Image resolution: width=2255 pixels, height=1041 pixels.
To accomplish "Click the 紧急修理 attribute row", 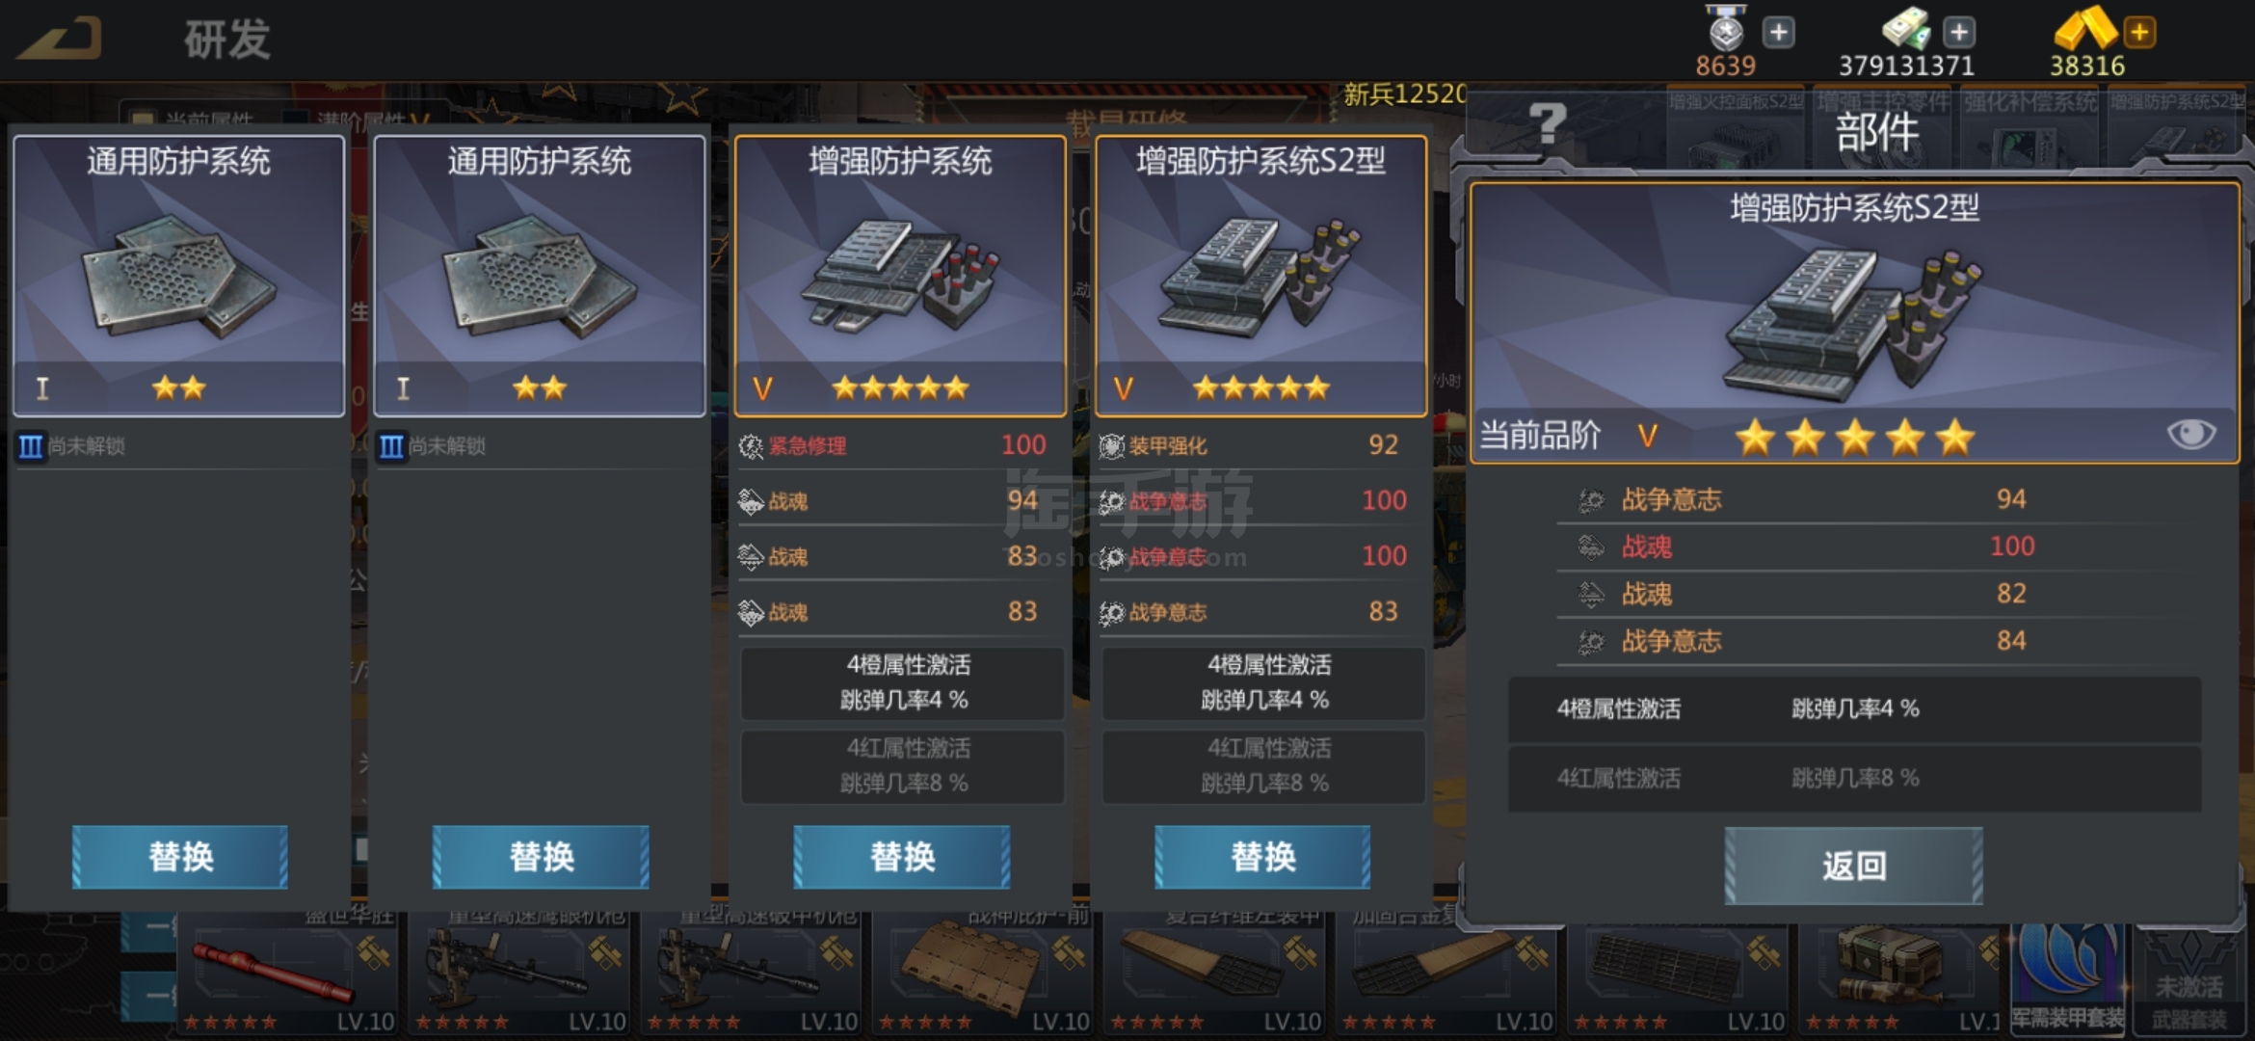I will pos(900,445).
